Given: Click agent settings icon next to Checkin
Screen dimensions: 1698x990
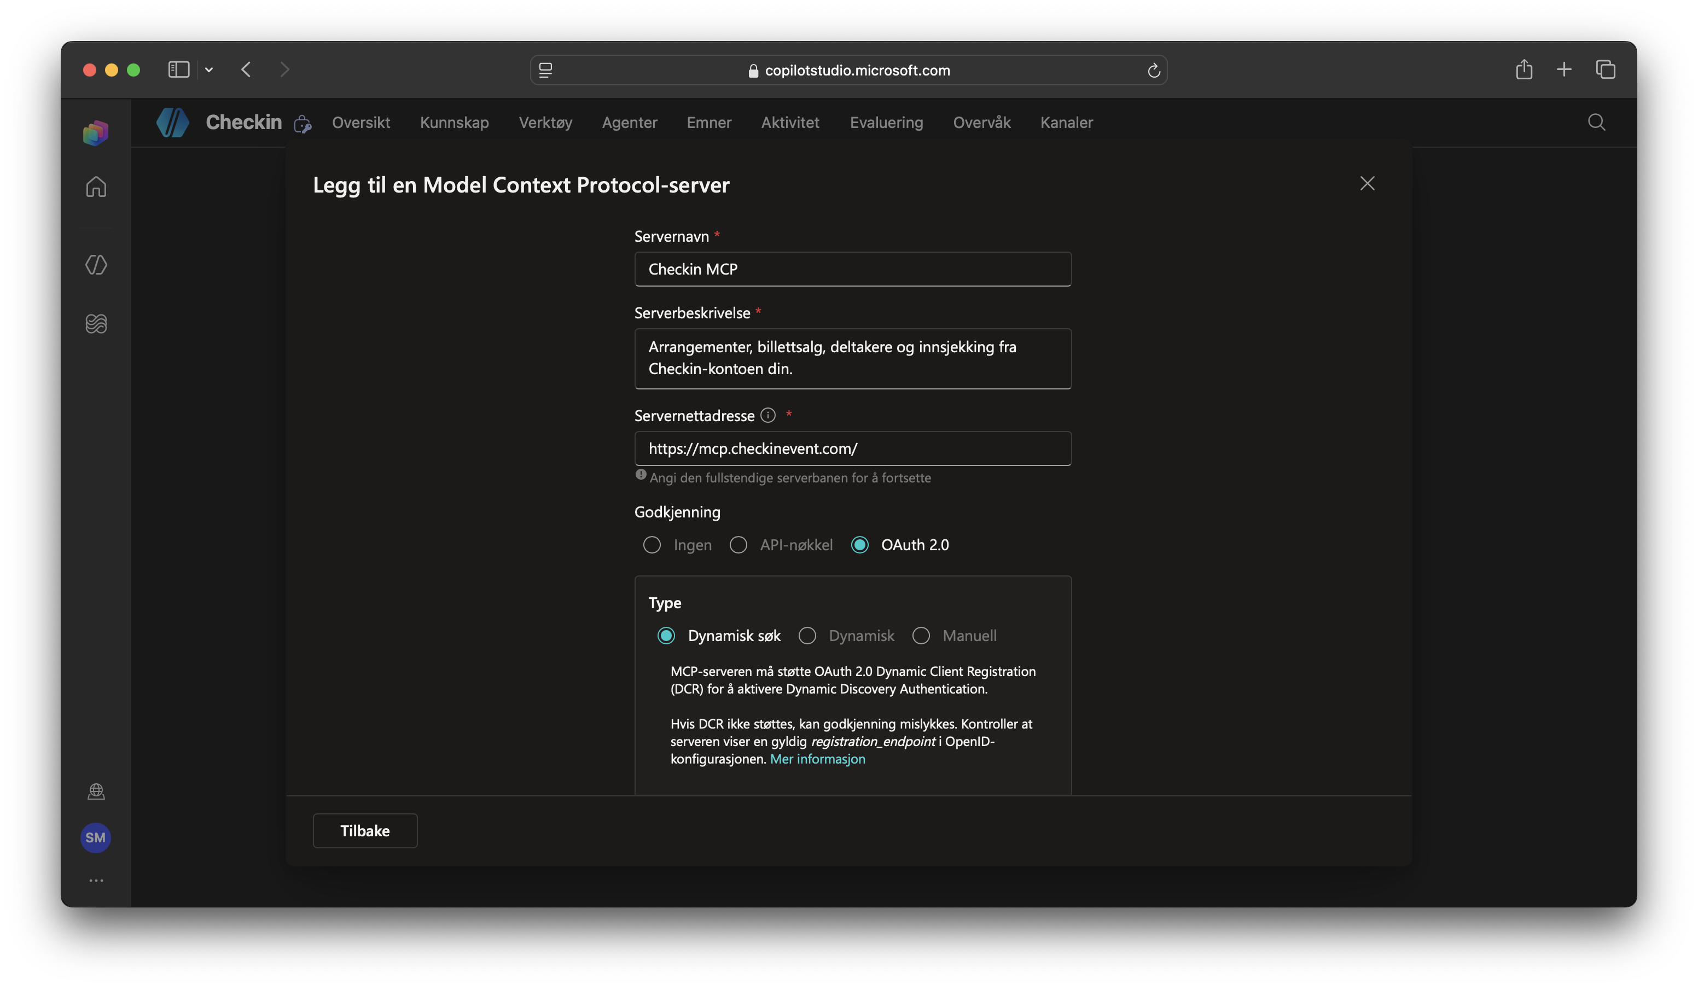Looking at the screenshot, I should click(303, 124).
